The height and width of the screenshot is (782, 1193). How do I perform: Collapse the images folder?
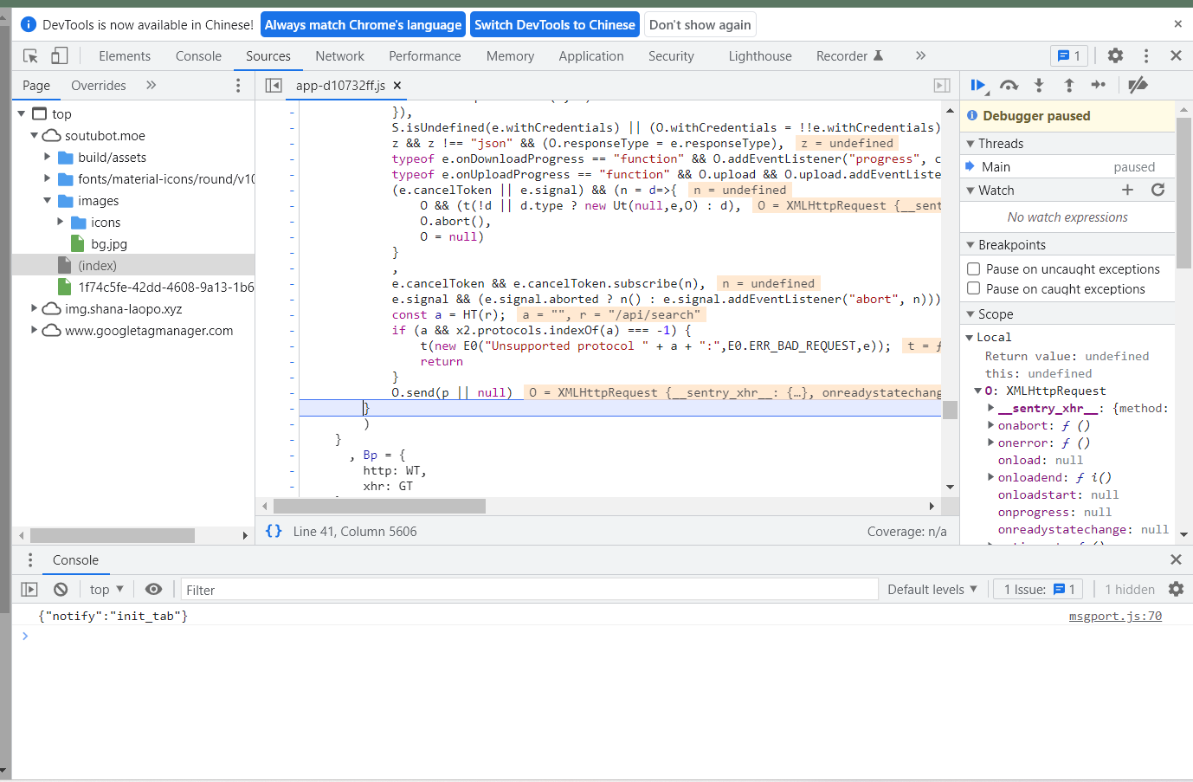48,201
